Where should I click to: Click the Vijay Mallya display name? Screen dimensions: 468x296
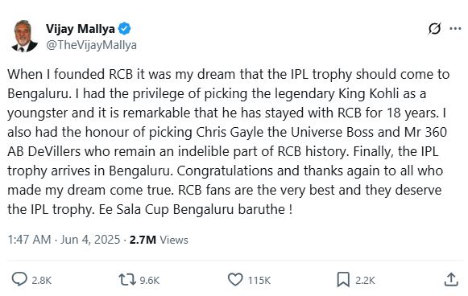click(x=81, y=29)
